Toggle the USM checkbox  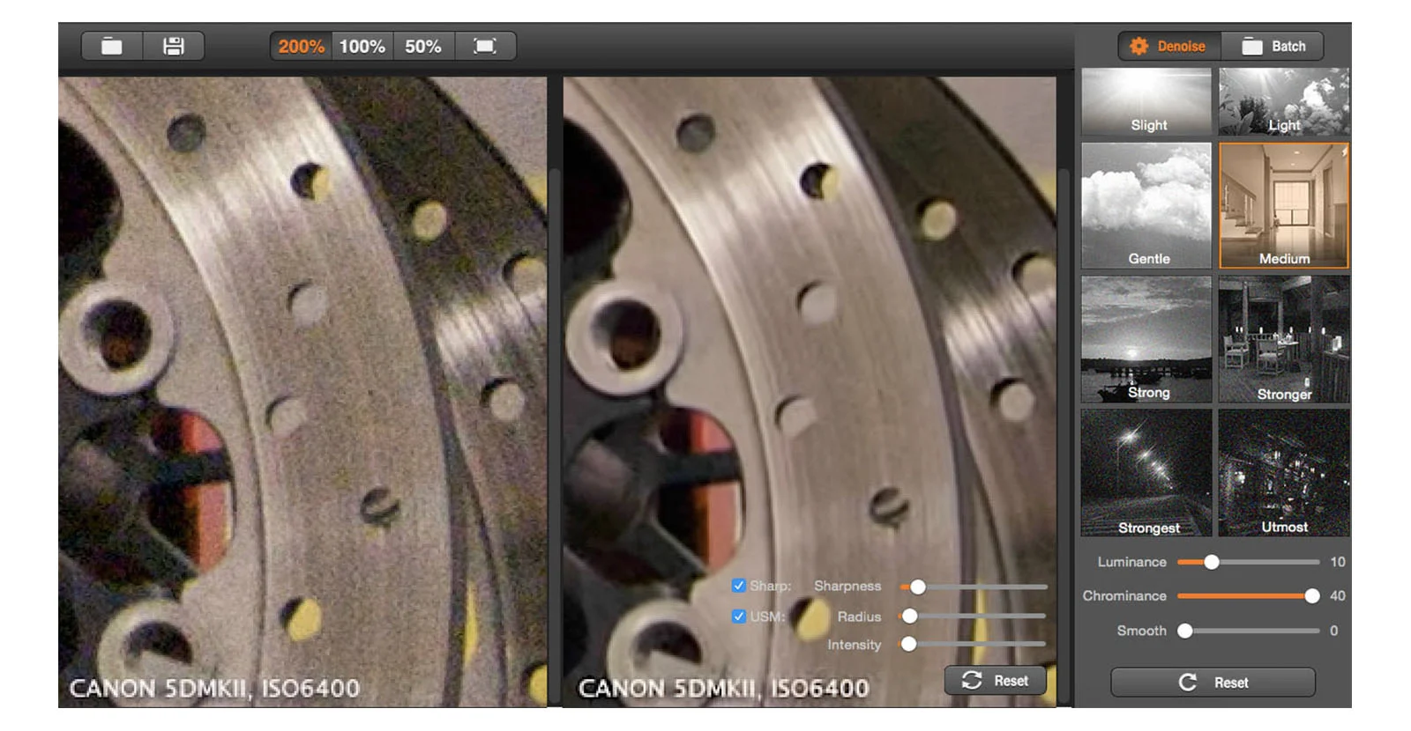(x=739, y=617)
